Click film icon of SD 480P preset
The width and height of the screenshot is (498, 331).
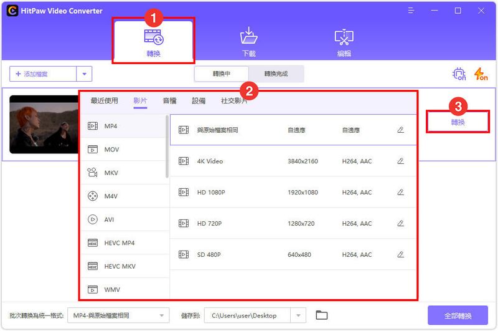(184, 254)
